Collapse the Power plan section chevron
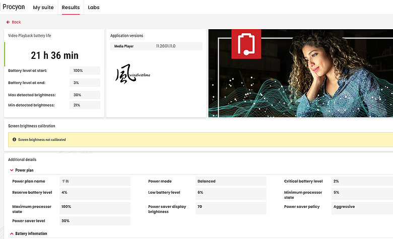This screenshot has width=393, height=239. click(x=12, y=170)
